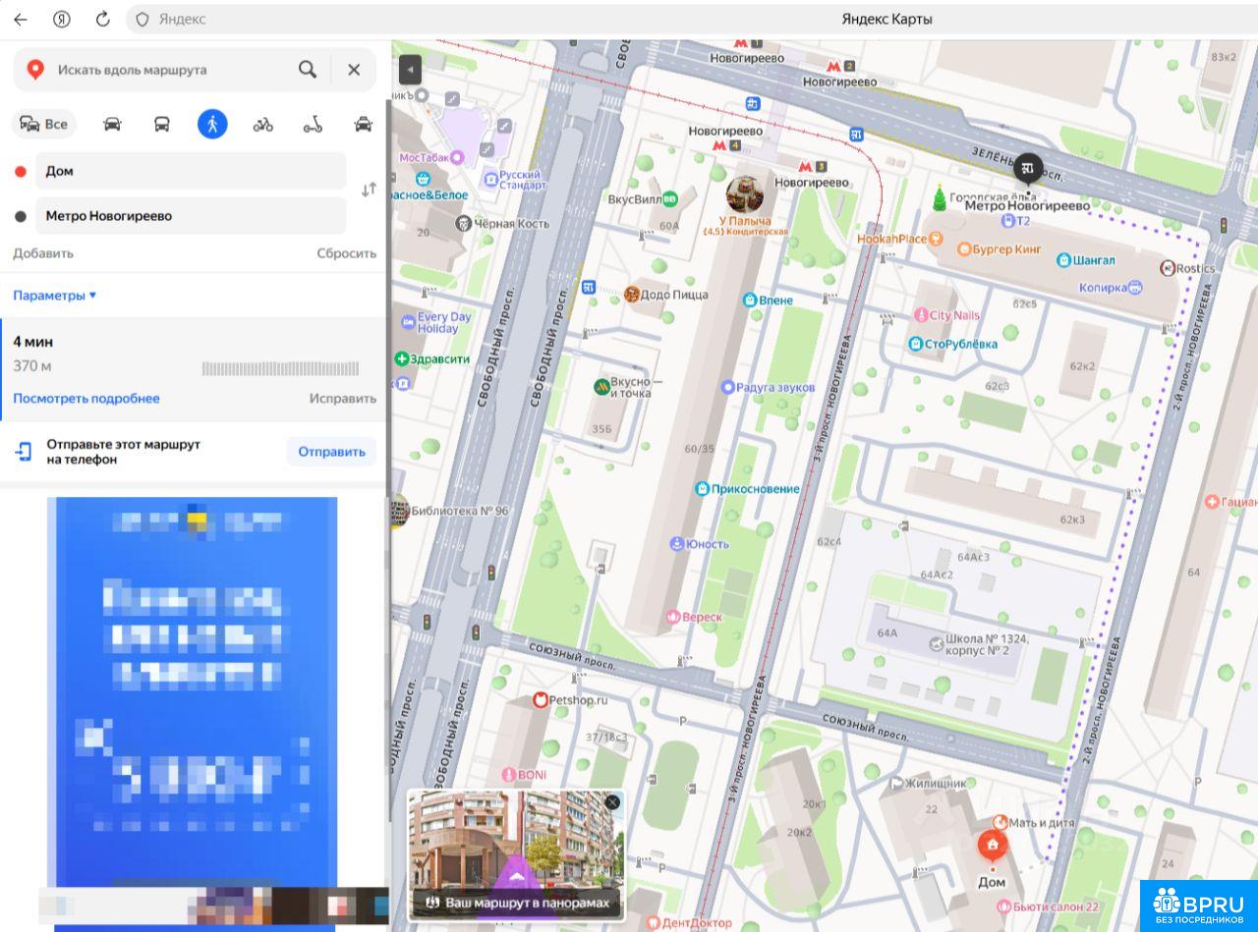Click the red Дом home marker
The width and height of the screenshot is (1258, 932).
pyautogui.click(x=992, y=846)
